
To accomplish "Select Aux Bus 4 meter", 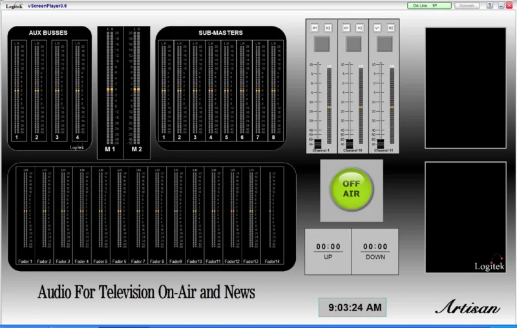I will (79, 90).
